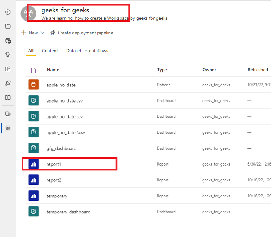
Task: Sort by the Name column header
Action: tap(53, 70)
